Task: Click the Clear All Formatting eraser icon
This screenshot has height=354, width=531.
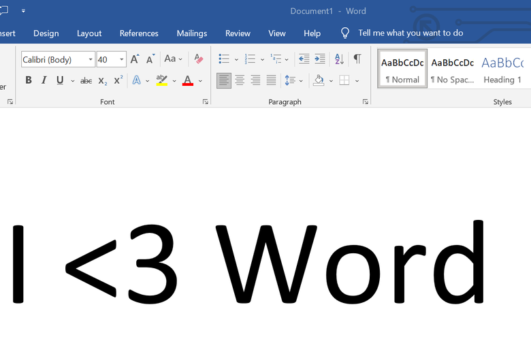Action: point(199,59)
